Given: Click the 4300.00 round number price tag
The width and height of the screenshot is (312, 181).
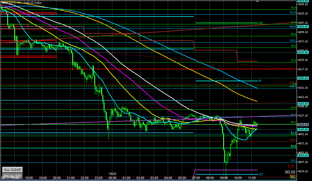Looking at the screenshot, I should [x=303, y=27].
